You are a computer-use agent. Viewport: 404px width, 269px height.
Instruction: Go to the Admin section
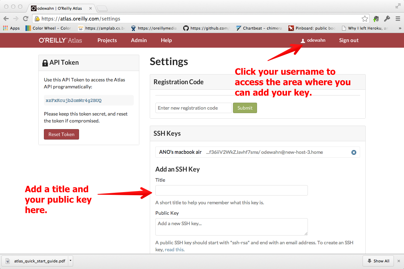[x=139, y=40]
